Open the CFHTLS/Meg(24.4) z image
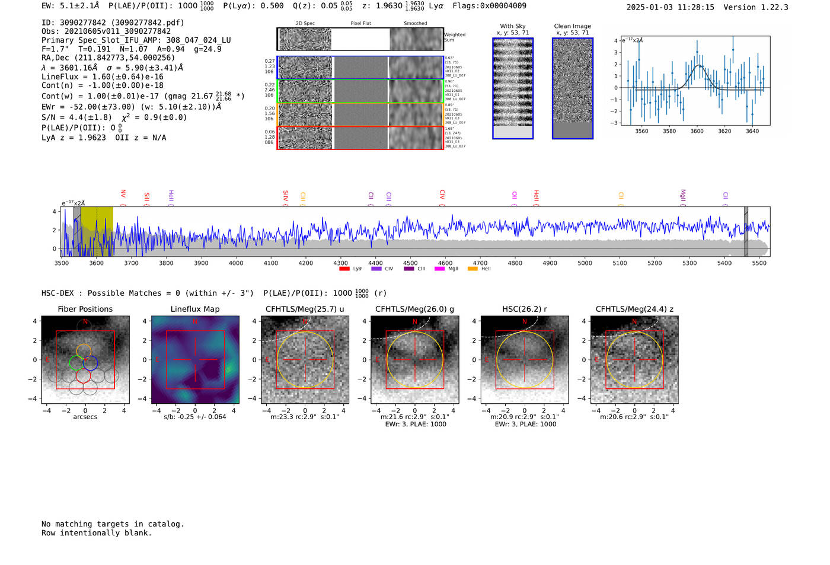This screenshot has width=830, height=565. (x=634, y=359)
